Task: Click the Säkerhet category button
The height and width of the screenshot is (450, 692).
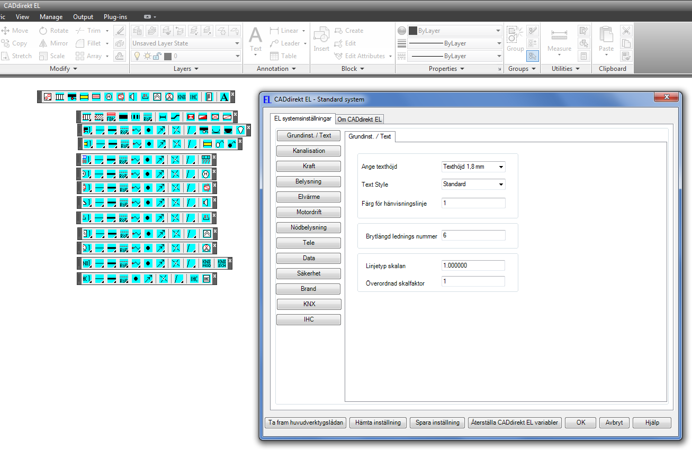Action: tap(309, 273)
